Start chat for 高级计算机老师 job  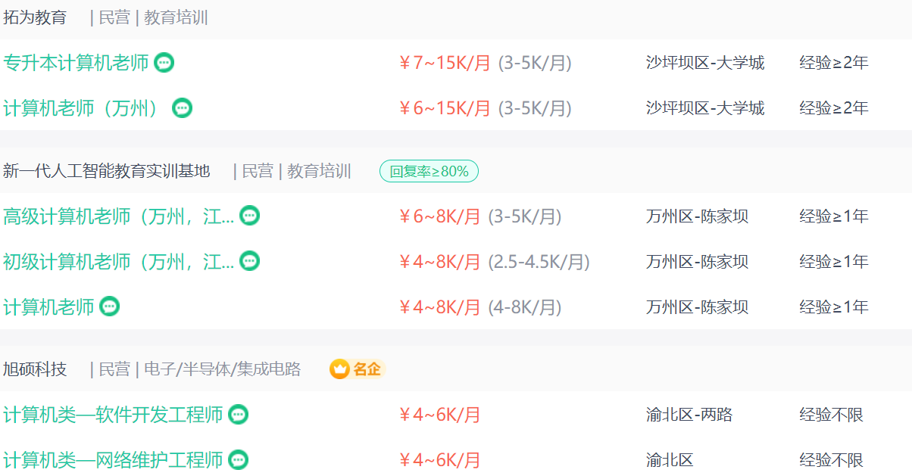point(250,216)
